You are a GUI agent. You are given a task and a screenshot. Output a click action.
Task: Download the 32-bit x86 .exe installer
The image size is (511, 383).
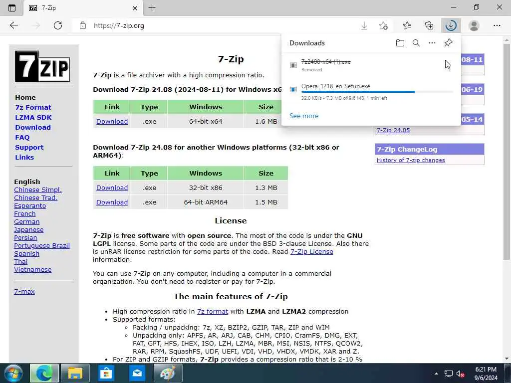click(x=112, y=188)
